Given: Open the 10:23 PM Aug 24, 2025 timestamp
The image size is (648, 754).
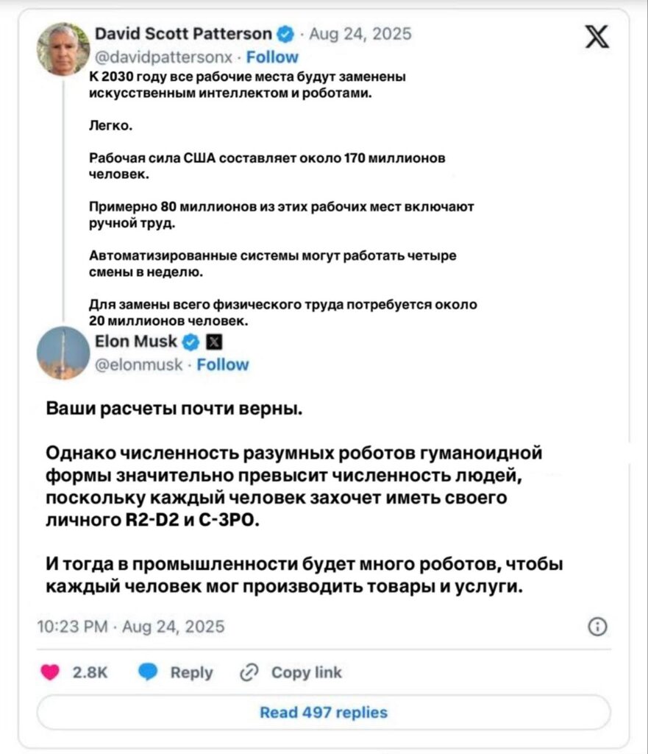Looking at the screenshot, I should [x=131, y=627].
